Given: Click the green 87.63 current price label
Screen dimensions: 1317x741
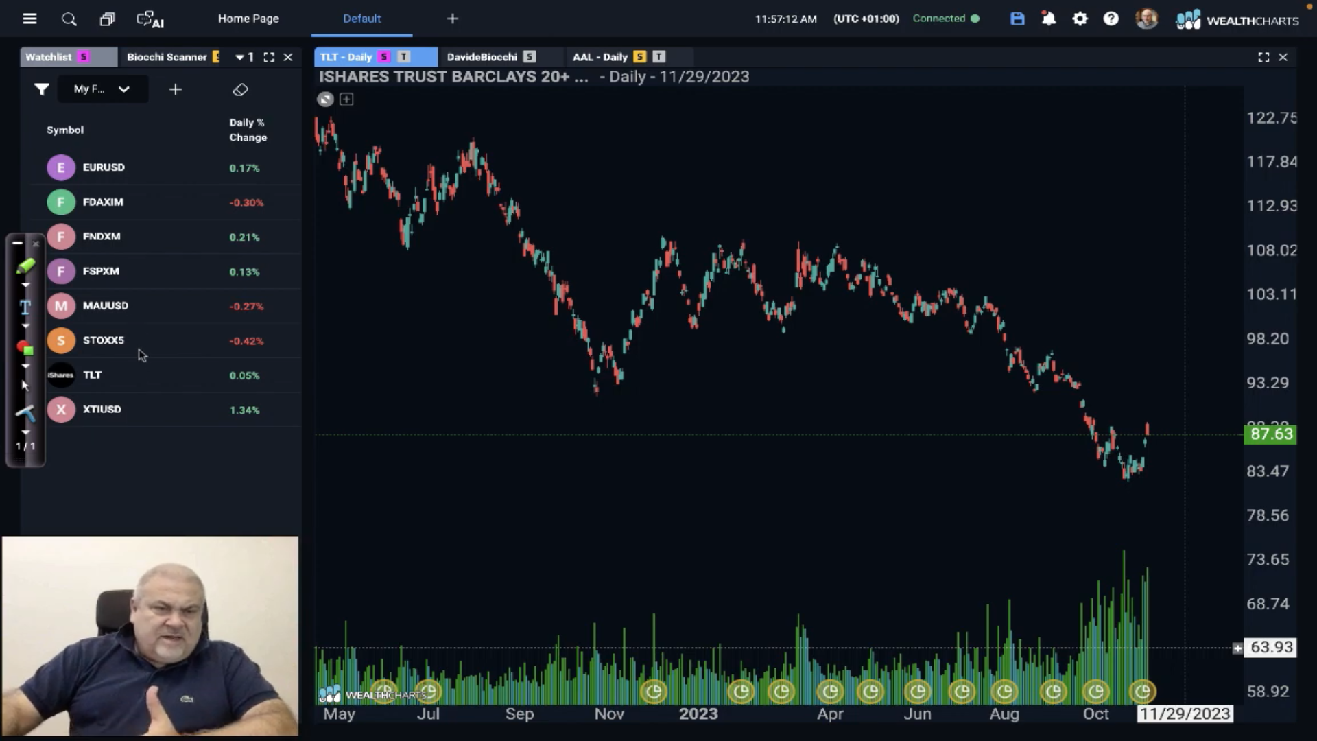Looking at the screenshot, I should [1270, 434].
